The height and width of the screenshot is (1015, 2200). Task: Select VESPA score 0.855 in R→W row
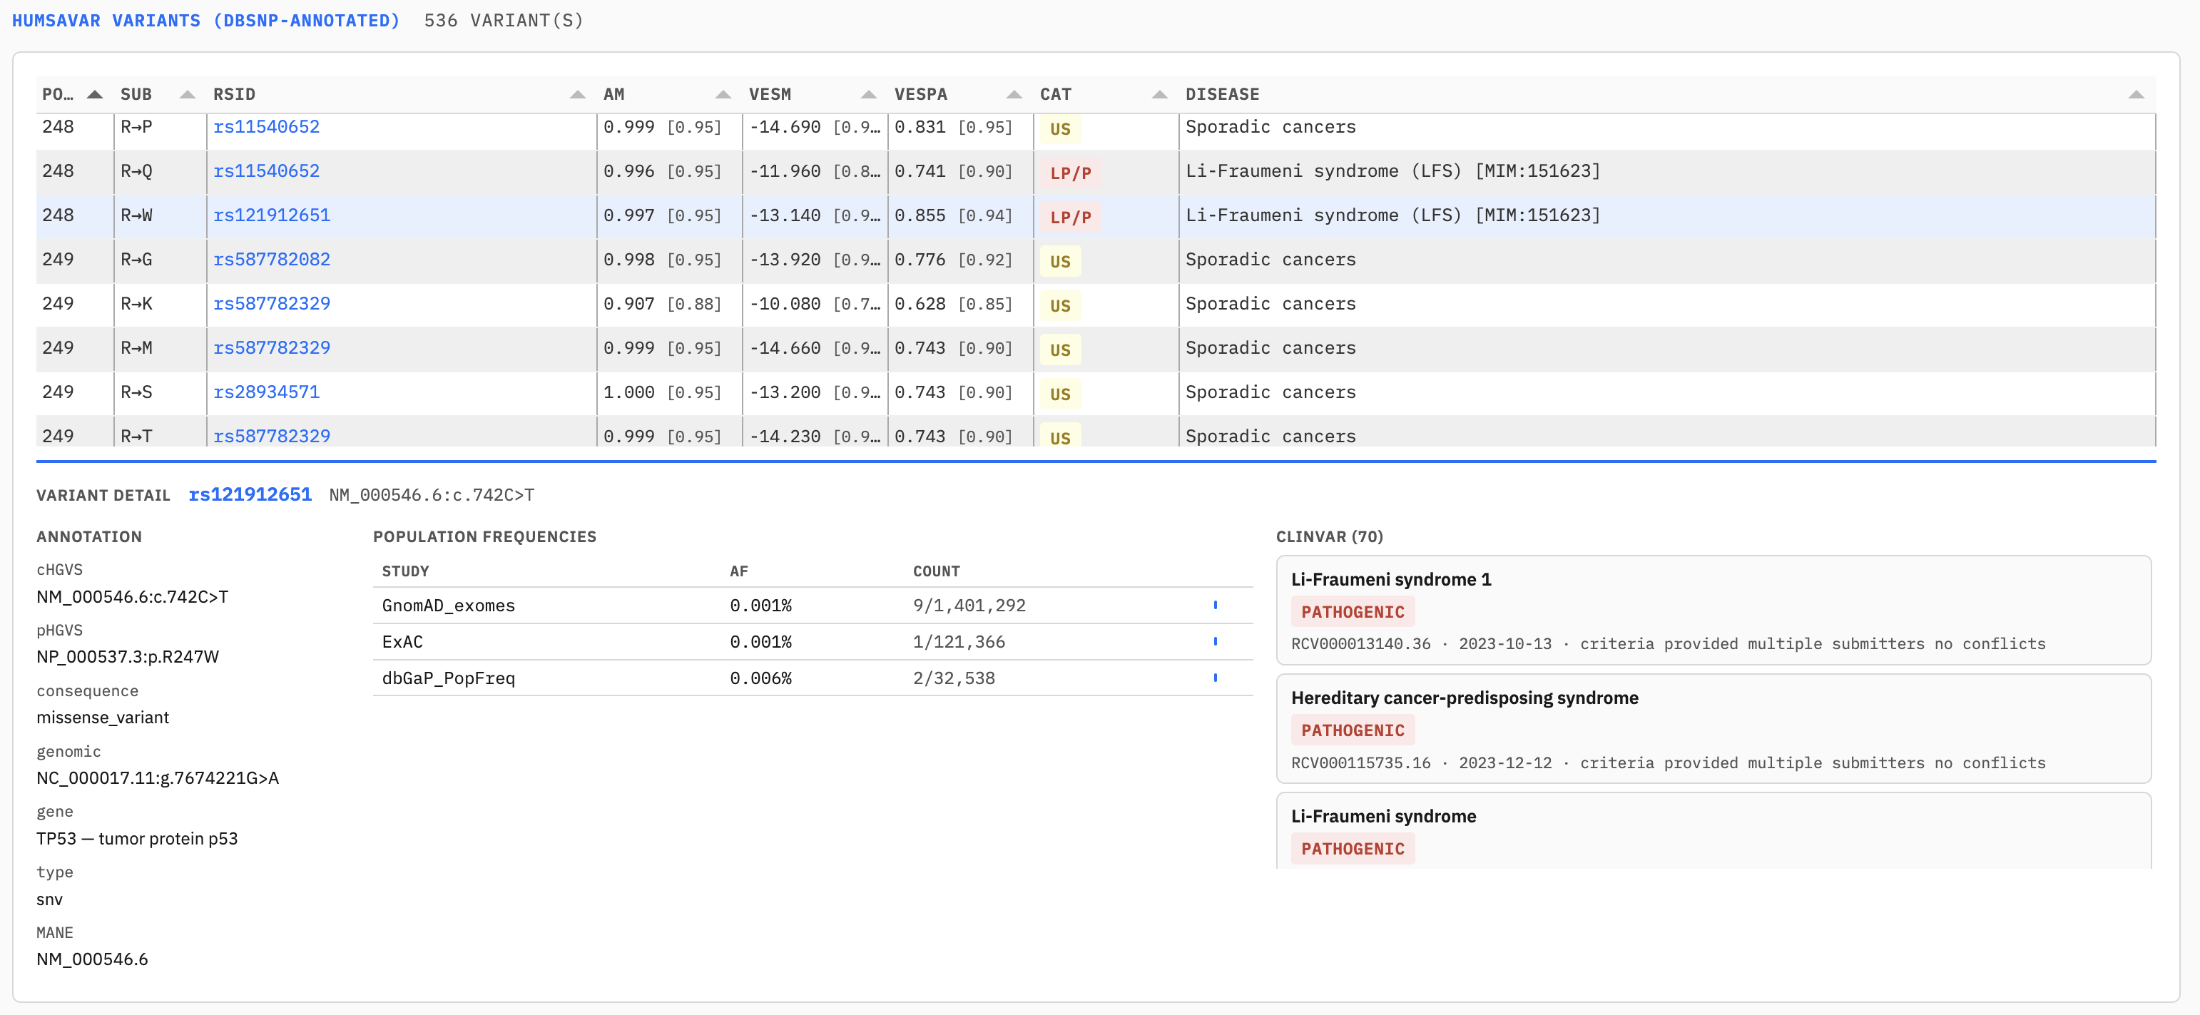921,215
